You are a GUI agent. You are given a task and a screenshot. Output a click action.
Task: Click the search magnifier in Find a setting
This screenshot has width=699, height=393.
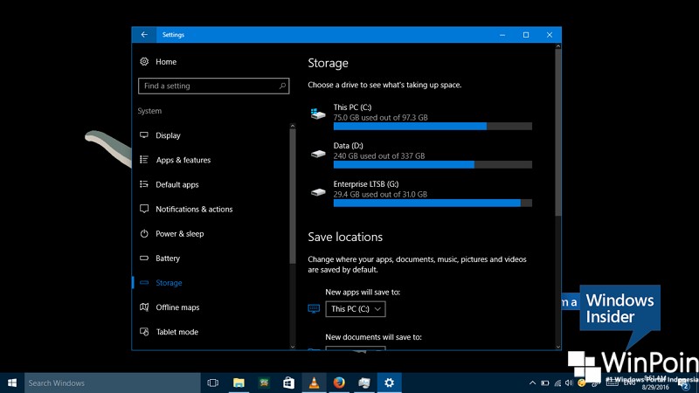282,86
